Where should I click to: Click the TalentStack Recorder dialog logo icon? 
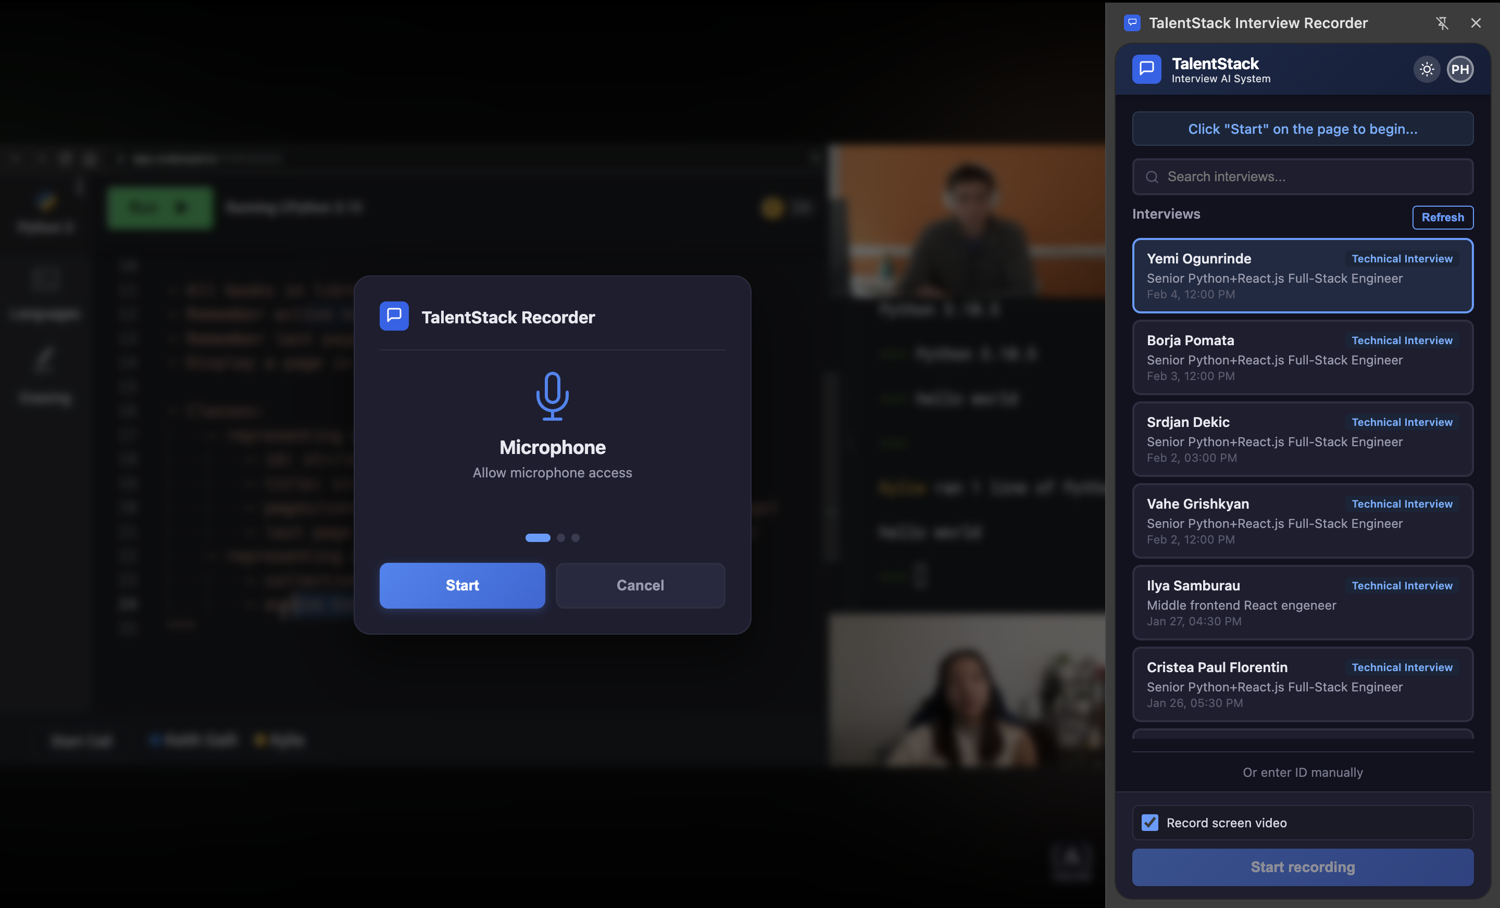[394, 316]
